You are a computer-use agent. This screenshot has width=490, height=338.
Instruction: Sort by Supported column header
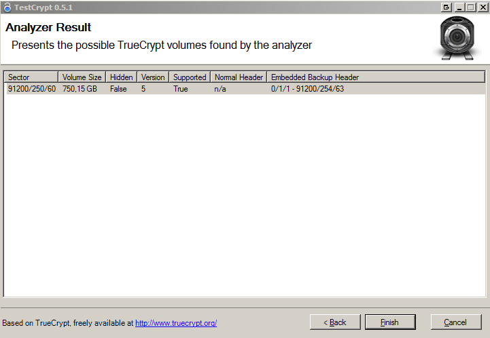[x=190, y=77]
